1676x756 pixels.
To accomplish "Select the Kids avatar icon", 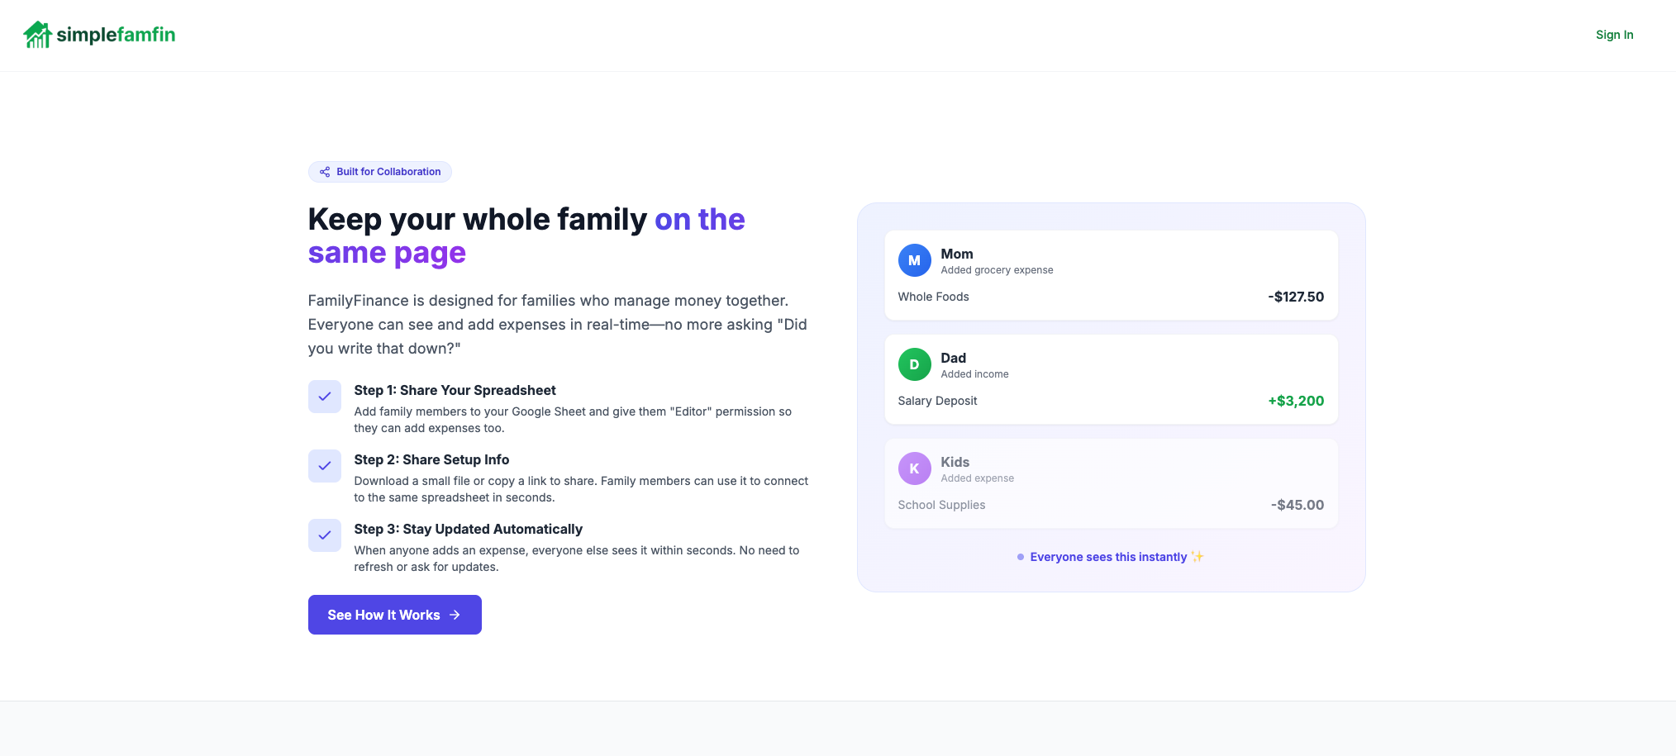I will [914, 468].
